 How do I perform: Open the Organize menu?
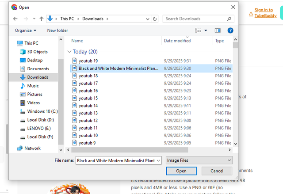pyautogui.click(x=26, y=30)
